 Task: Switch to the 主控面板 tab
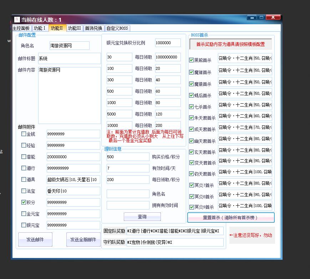coord(21,28)
